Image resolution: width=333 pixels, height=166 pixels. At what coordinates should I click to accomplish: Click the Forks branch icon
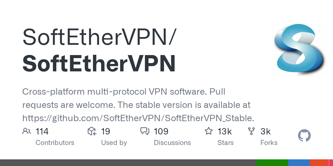pyautogui.click(x=251, y=131)
